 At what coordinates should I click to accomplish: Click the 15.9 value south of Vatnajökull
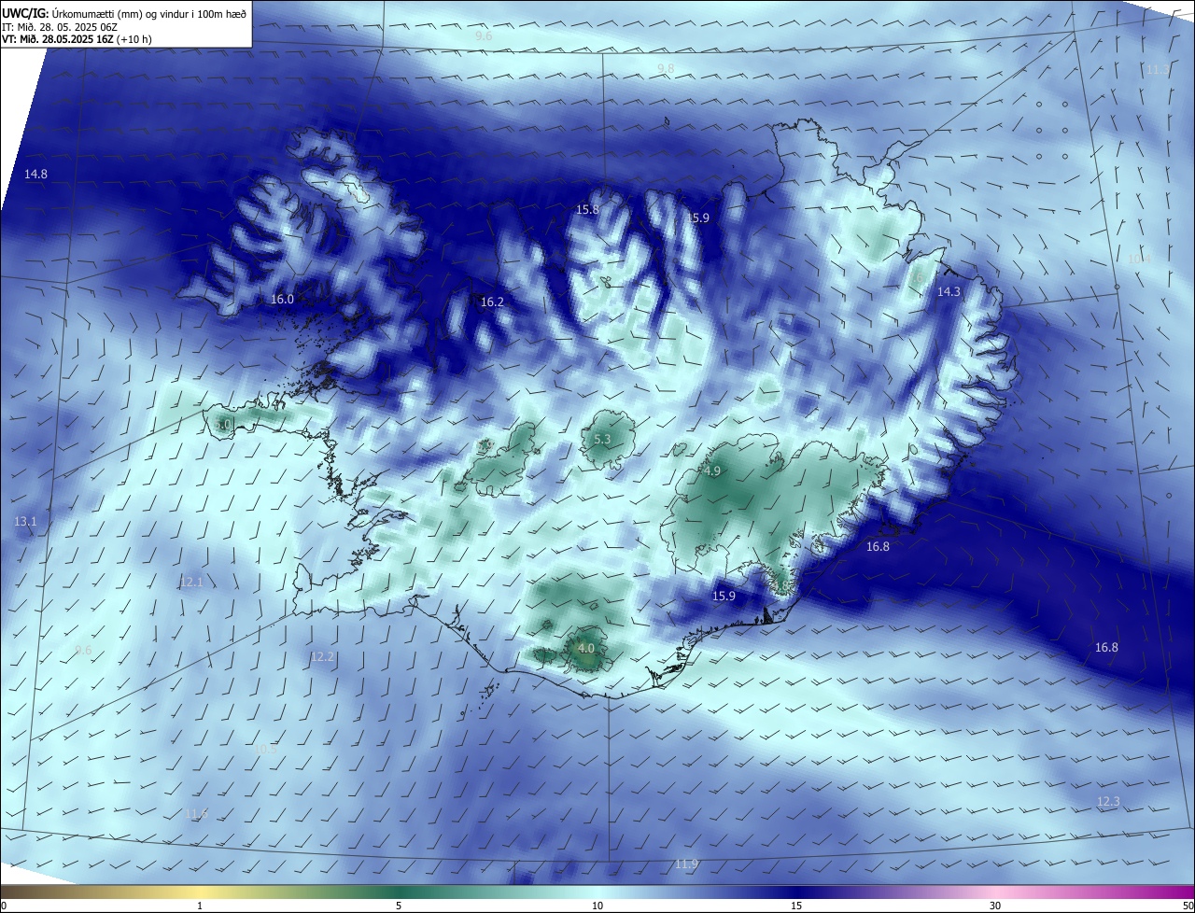[x=724, y=597]
